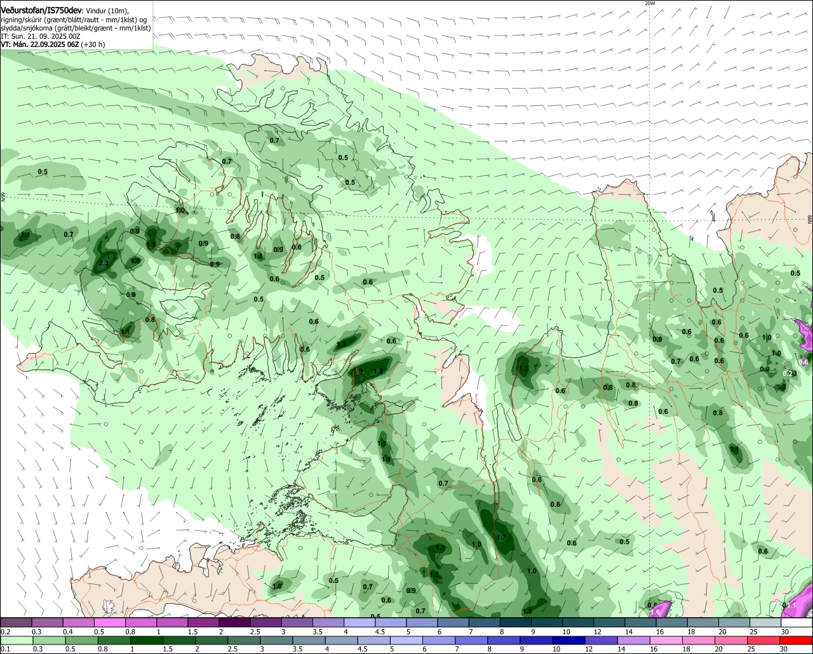Image resolution: width=813 pixels, height=654 pixels.
Task: Pick the top-row white swatch starting at 30
Action: pos(796,622)
